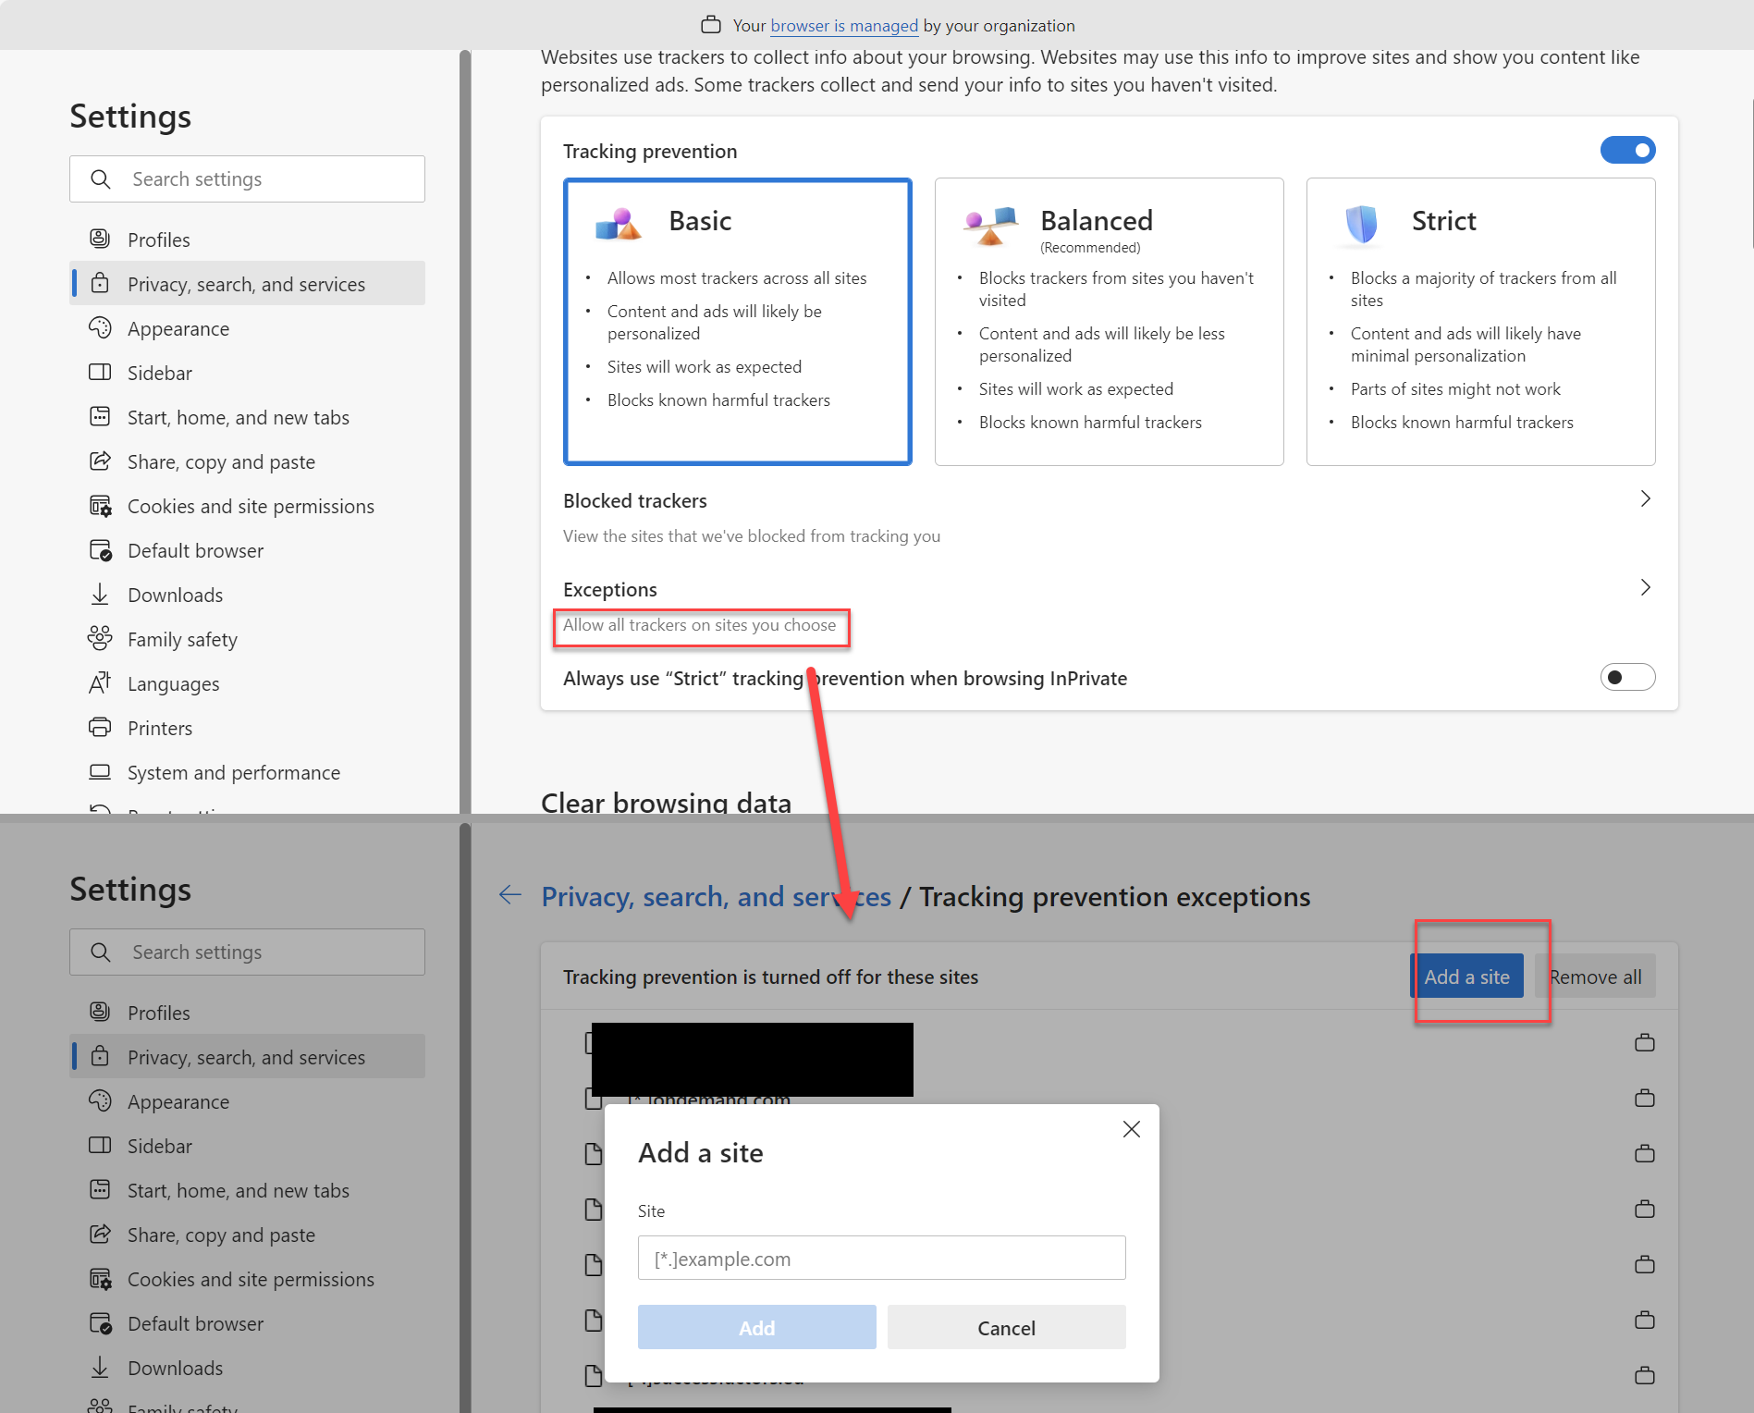The width and height of the screenshot is (1754, 1413).
Task: Click the Downloads arrow icon in top sidebar
Action: (x=100, y=594)
